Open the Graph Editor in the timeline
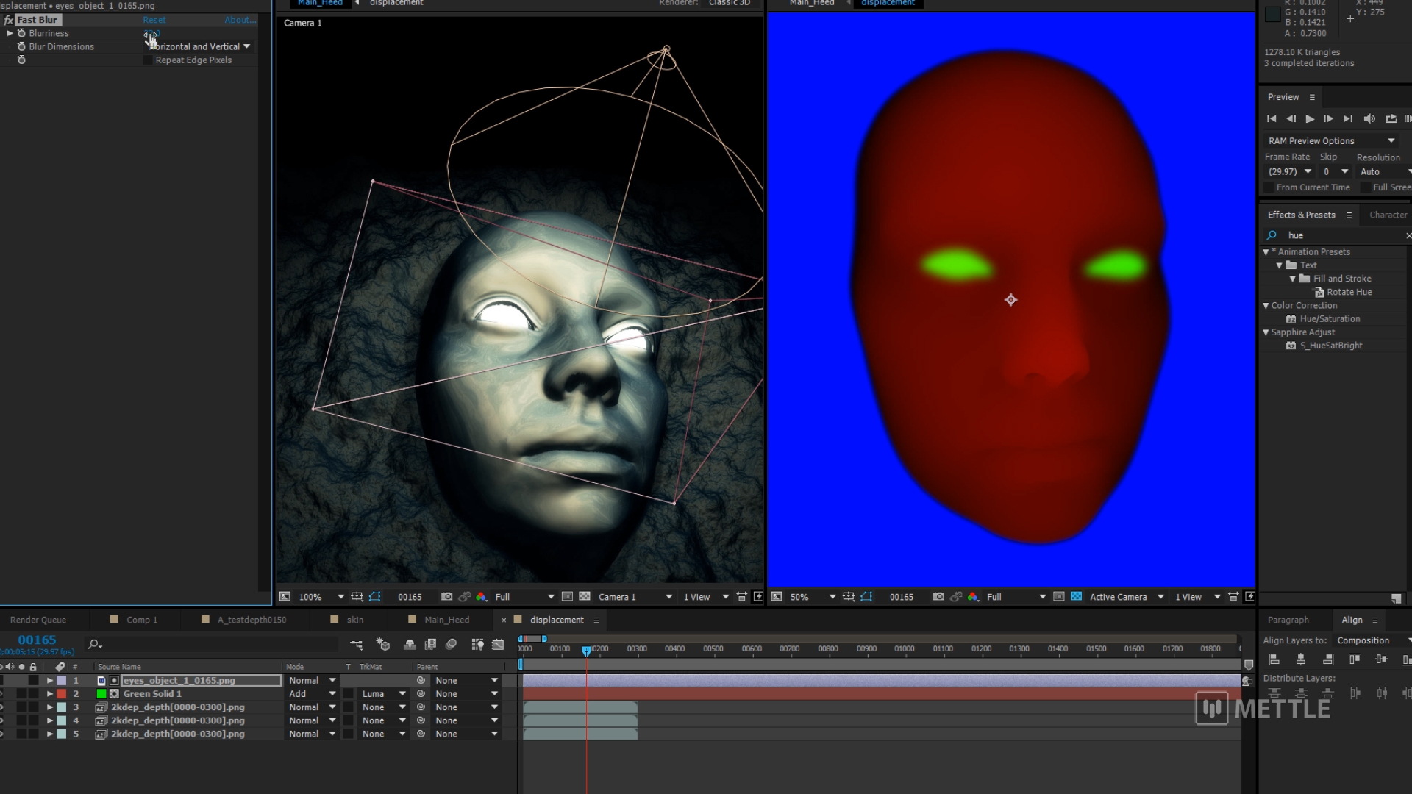1412x794 pixels. pyautogui.click(x=498, y=645)
